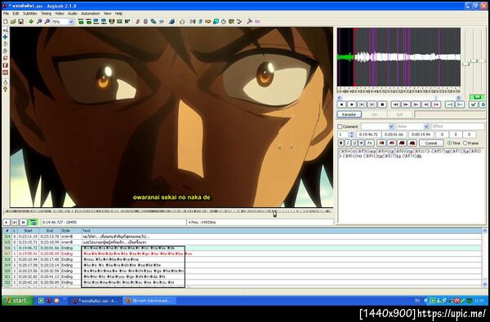Open the Attachments list icon

(154, 21)
